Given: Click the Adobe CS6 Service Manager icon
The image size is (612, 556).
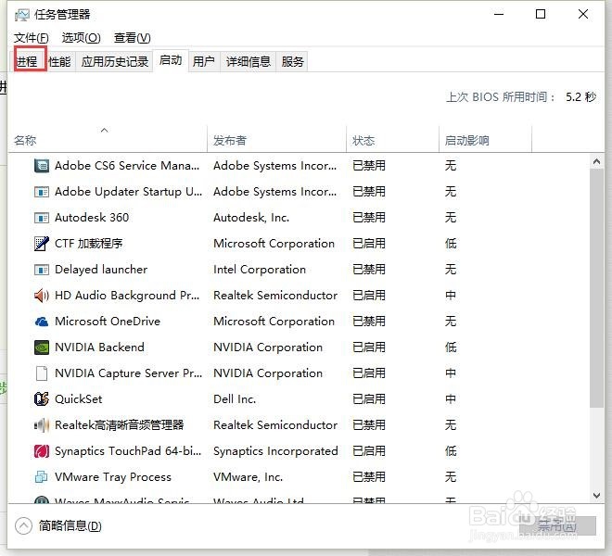Looking at the screenshot, I should pyautogui.click(x=42, y=166).
